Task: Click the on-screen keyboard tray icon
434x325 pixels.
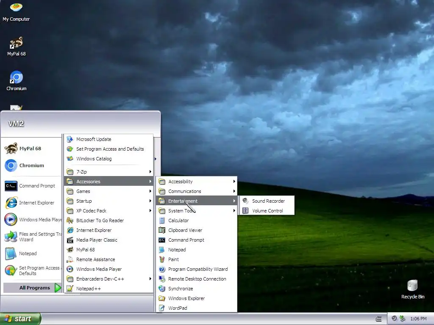Action: pos(378,319)
